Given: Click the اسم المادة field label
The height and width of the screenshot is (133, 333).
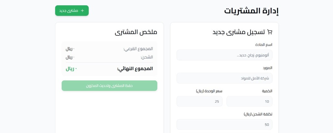Looking at the screenshot, I should coord(264,44).
